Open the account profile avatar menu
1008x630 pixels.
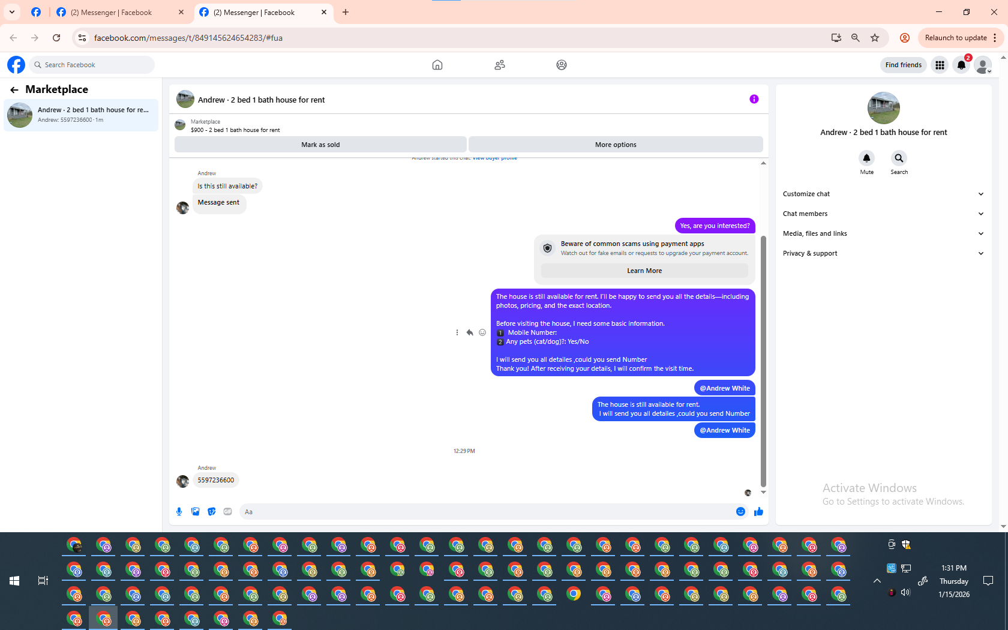click(983, 65)
